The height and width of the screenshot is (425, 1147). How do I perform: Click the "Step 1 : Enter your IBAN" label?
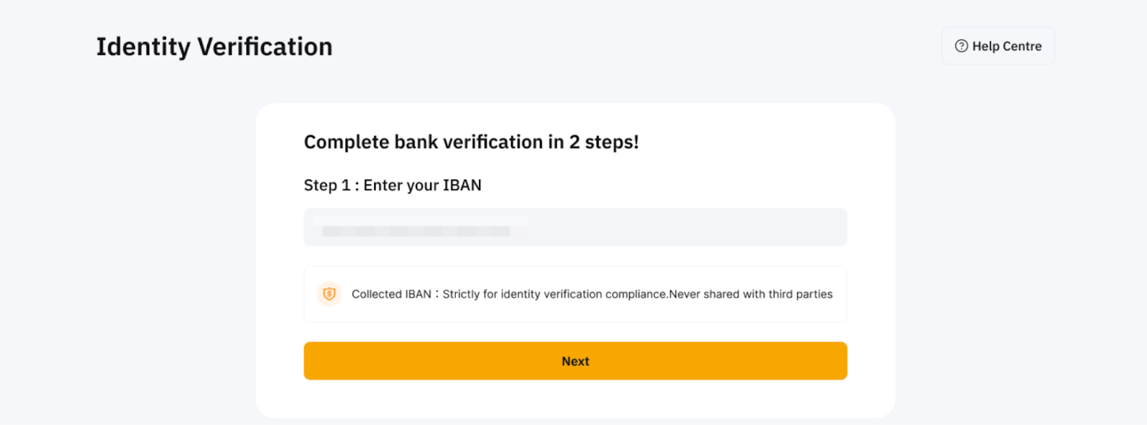pos(392,185)
